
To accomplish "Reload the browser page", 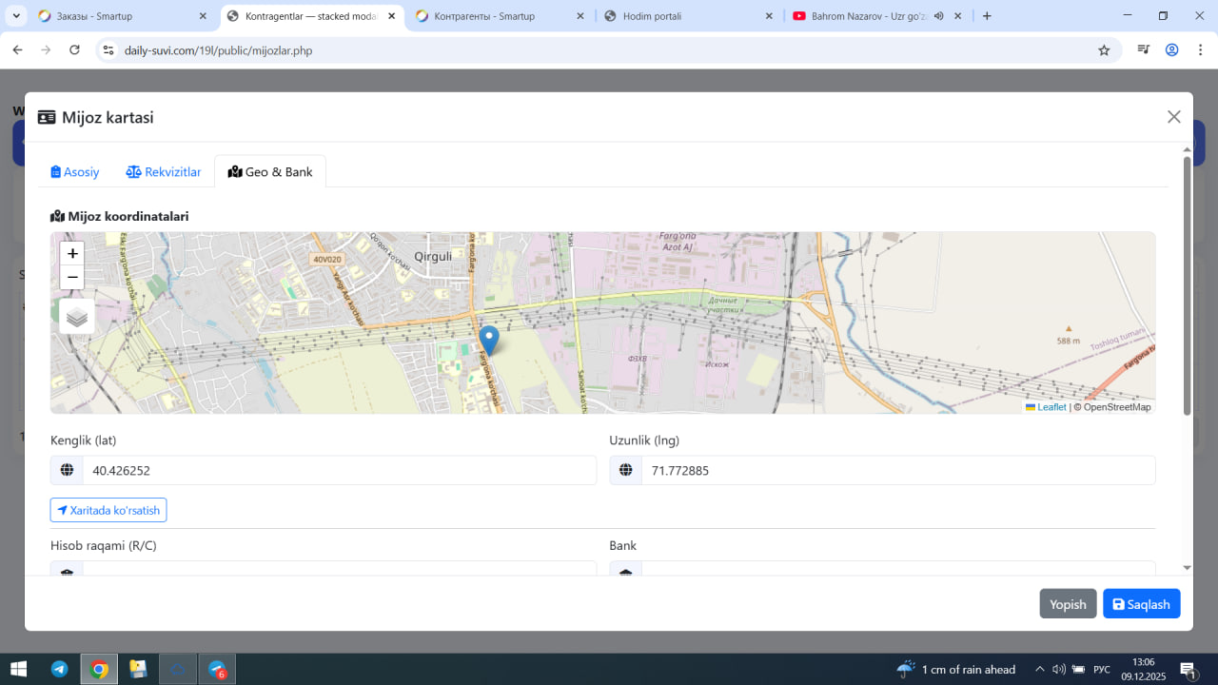I will pos(75,50).
